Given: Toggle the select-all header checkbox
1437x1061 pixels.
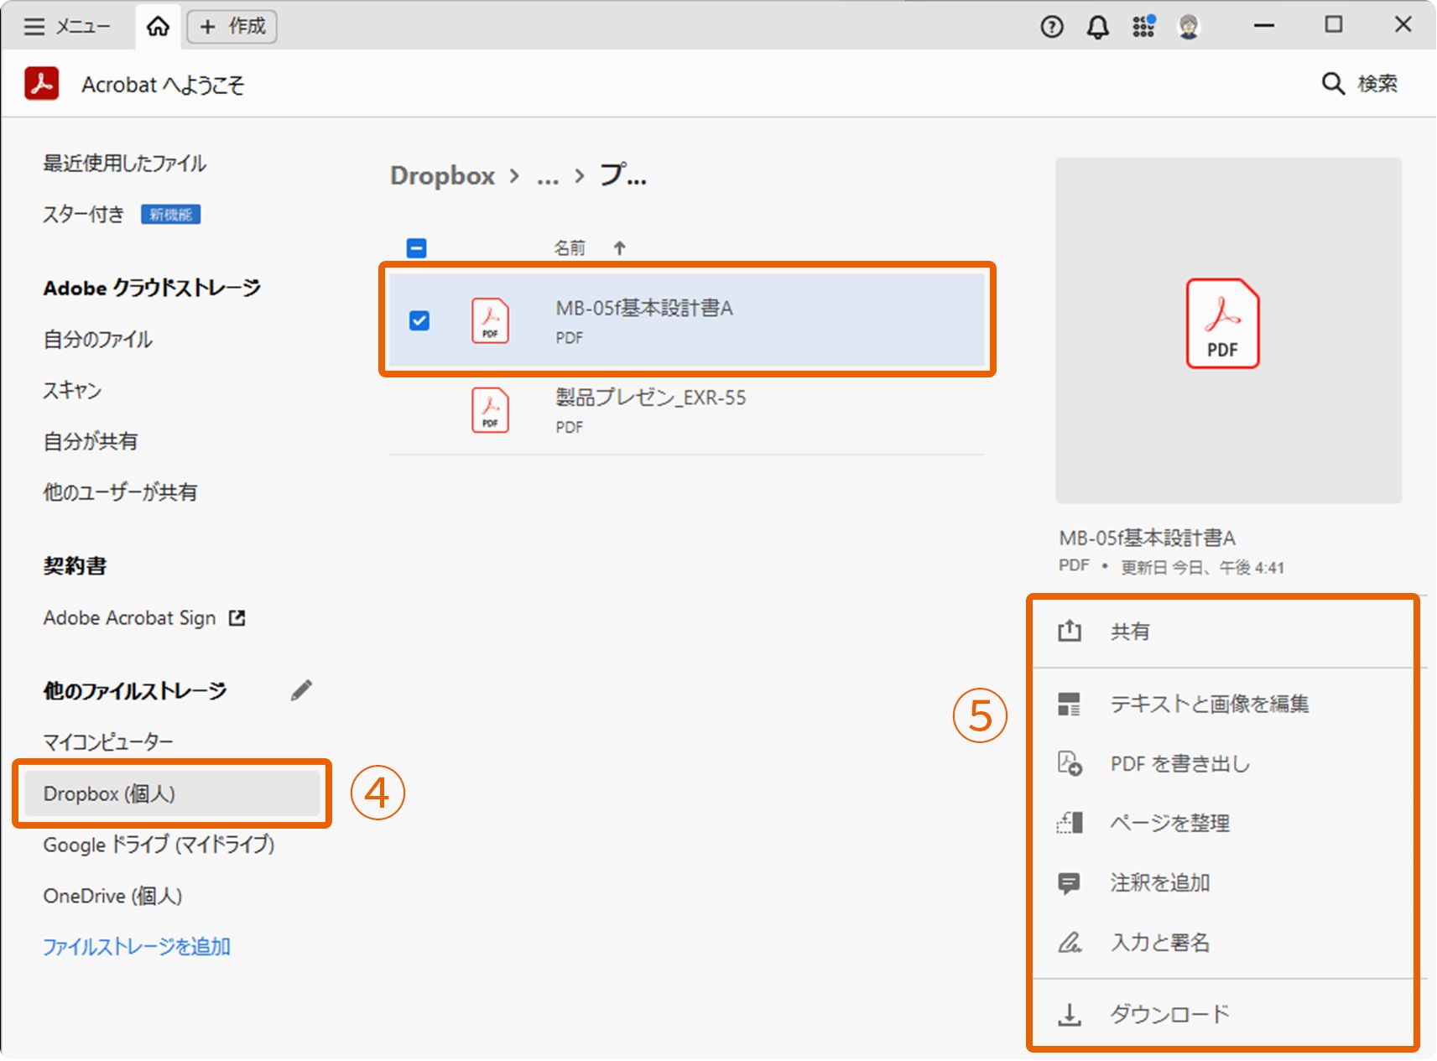Looking at the screenshot, I should pyautogui.click(x=416, y=248).
